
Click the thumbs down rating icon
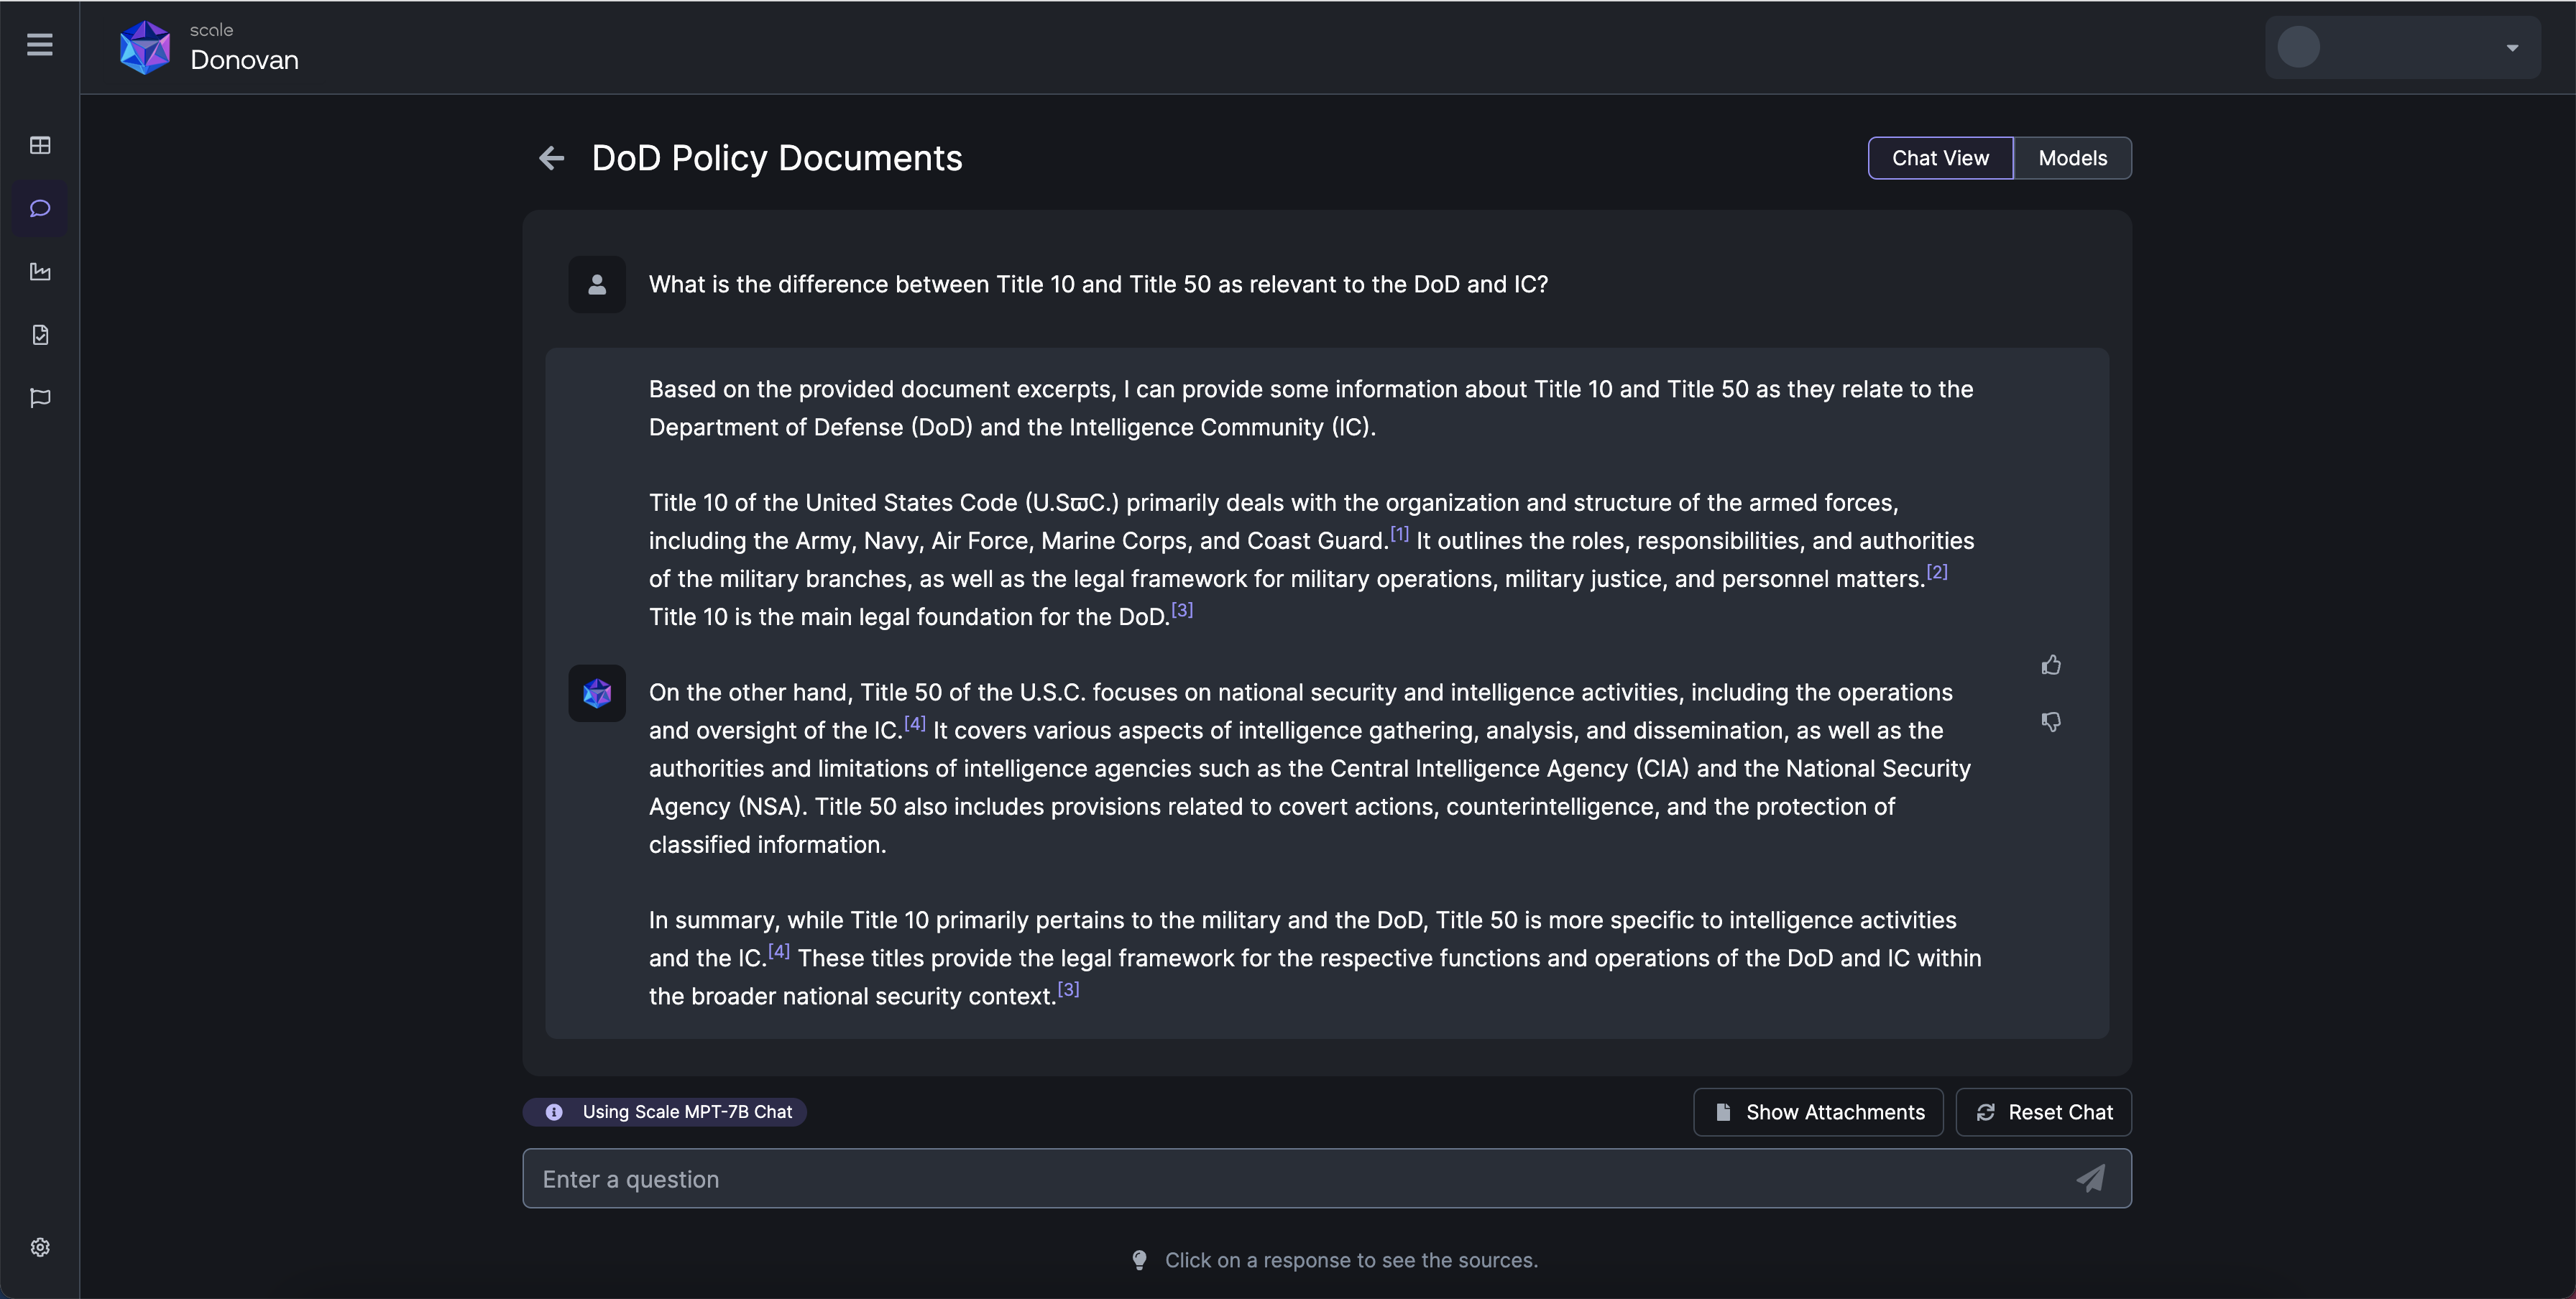pyautogui.click(x=2051, y=721)
